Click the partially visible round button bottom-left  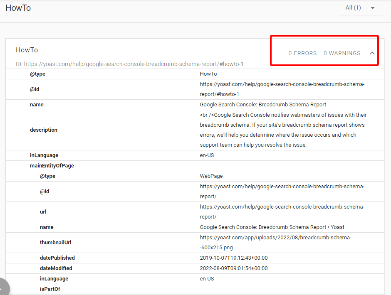pos(4,287)
